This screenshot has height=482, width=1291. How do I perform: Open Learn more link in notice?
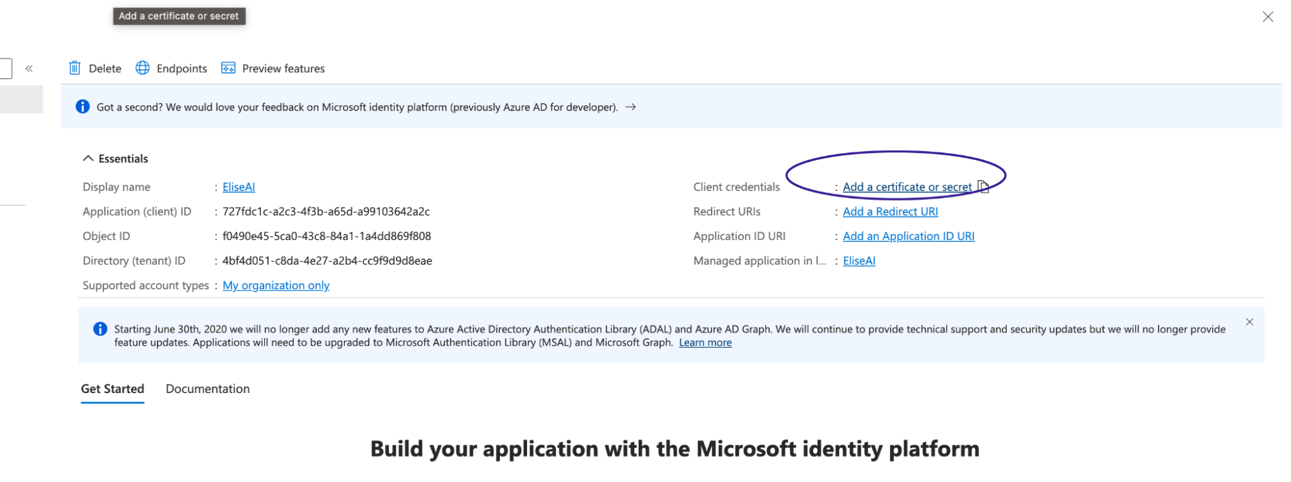[705, 343]
